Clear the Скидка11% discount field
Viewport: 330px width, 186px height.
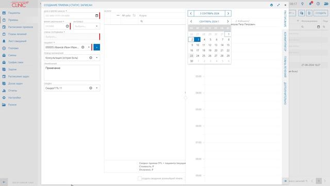91,88
